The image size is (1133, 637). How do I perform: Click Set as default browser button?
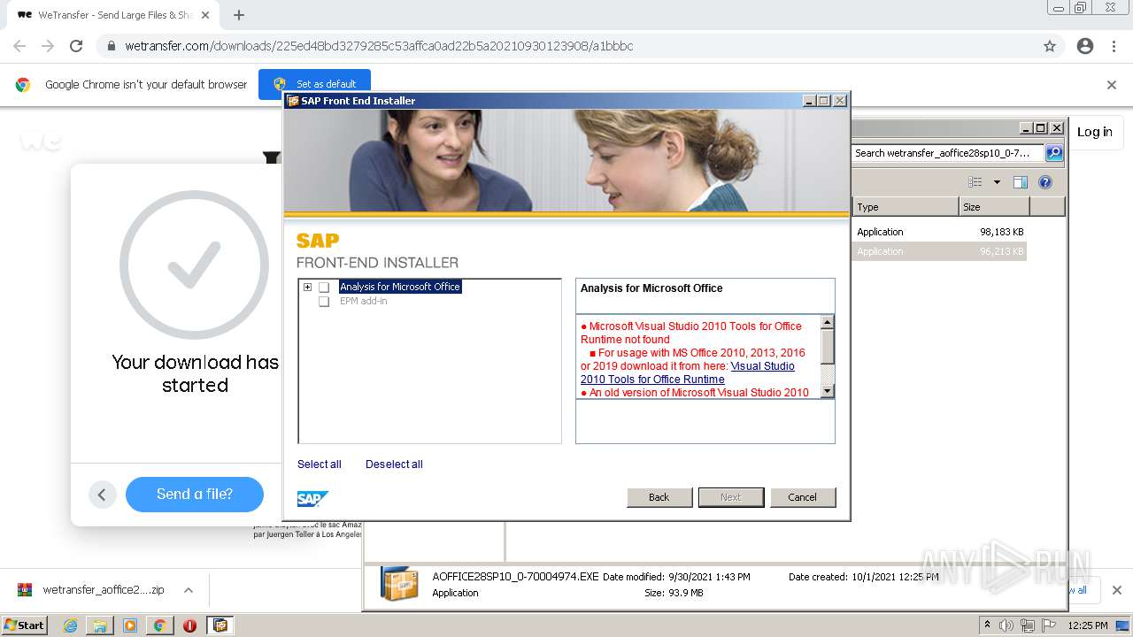coord(315,84)
